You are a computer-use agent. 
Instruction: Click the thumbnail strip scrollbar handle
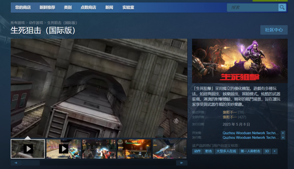click(31, 163)
